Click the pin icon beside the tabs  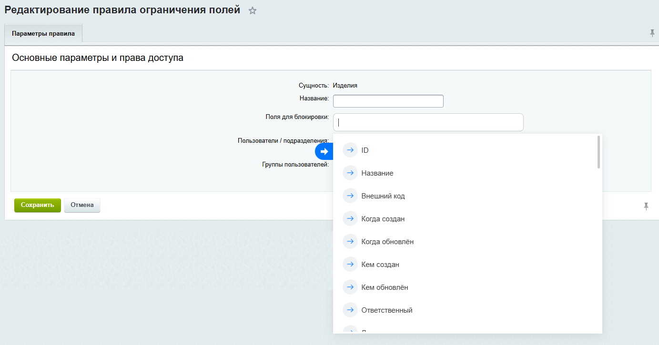[652, 33]
